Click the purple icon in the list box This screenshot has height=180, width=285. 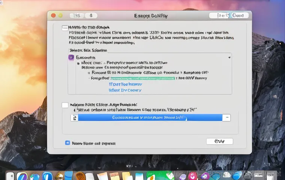click(71, 57)
